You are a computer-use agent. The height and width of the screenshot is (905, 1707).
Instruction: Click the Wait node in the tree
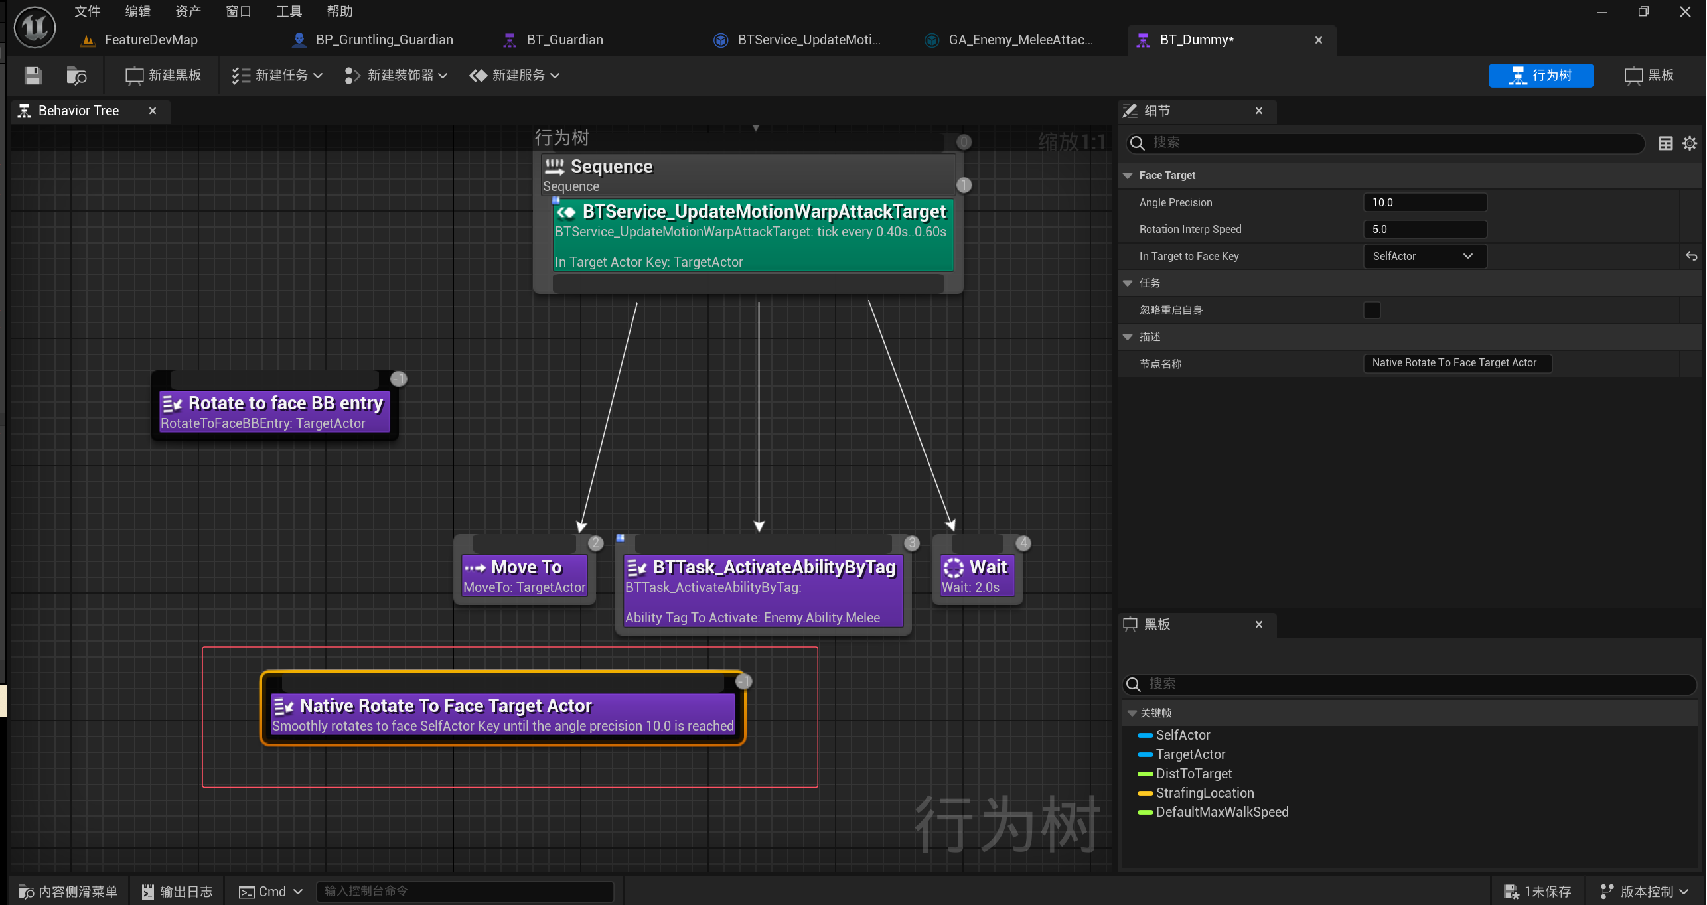click(x=977, y=576)
